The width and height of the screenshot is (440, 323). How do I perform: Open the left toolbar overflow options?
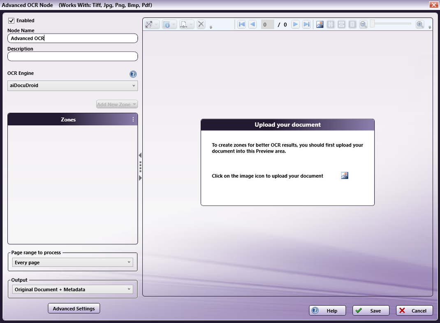(211, 27)
